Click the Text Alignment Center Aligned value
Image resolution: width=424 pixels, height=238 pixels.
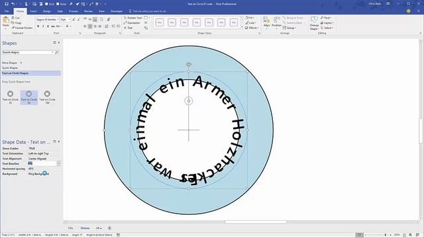[38, 159]
